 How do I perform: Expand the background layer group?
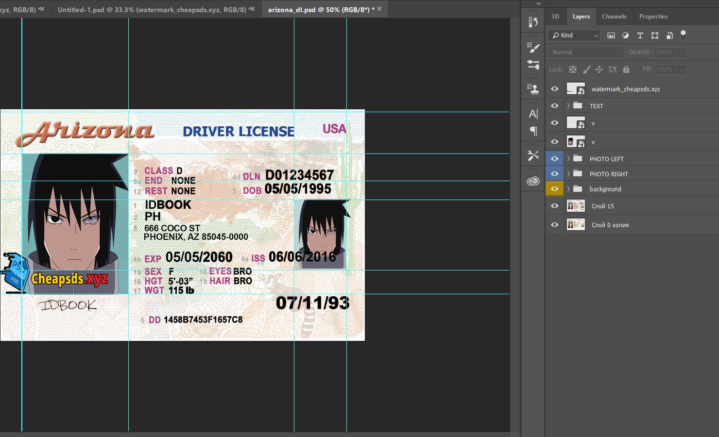(568, 189)
